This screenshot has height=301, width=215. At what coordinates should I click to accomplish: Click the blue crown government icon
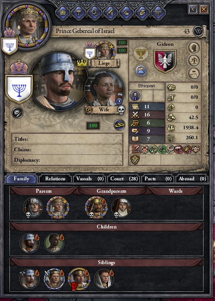click(x=141, y=71)
